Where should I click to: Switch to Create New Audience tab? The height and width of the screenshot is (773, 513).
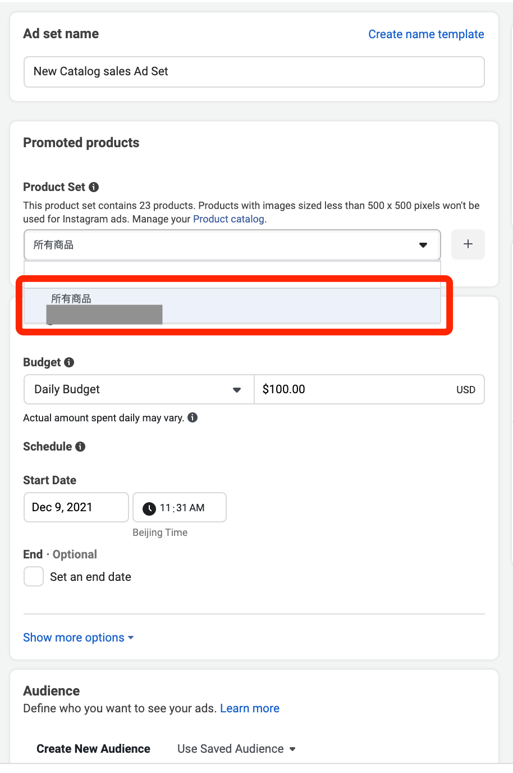click(x=93, y=749)
